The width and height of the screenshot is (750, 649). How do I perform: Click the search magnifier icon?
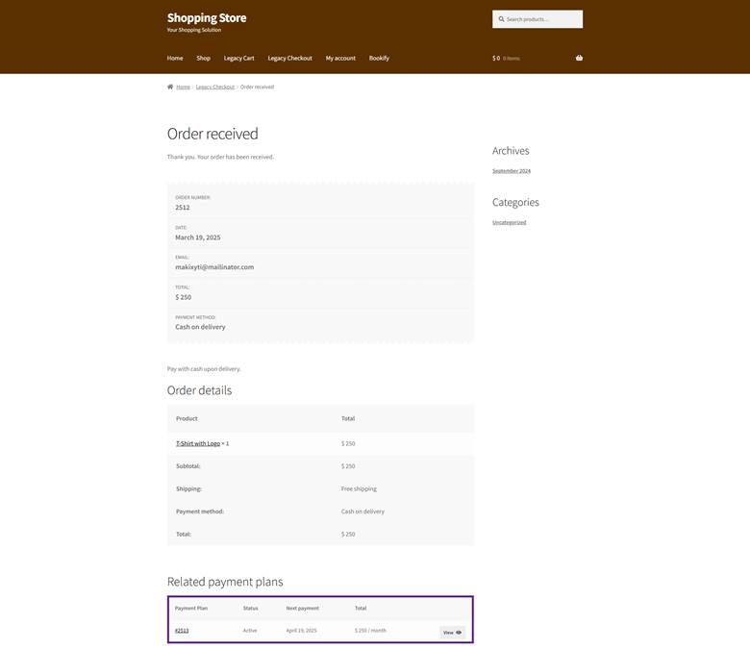click(501, 19)
